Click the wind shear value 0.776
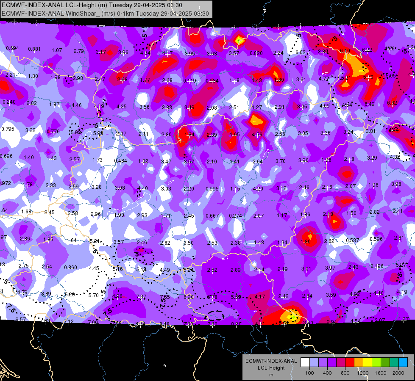This screenshot has height=381, width=415. click(x=53, y=131)
